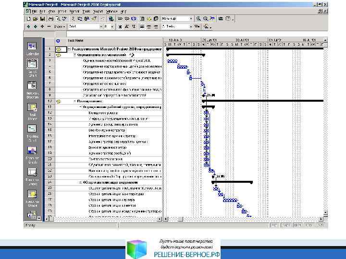Image resolution: width=346 pixels, height=259 pixels.
Task: Toggle Italic formatting
Action: [127, 27]
